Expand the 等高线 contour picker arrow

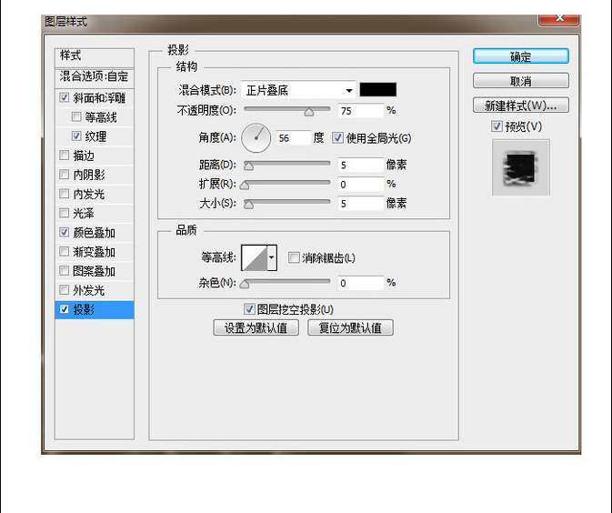271,258
